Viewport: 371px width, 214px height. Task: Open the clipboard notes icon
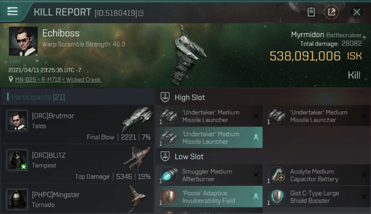[311, 12]
